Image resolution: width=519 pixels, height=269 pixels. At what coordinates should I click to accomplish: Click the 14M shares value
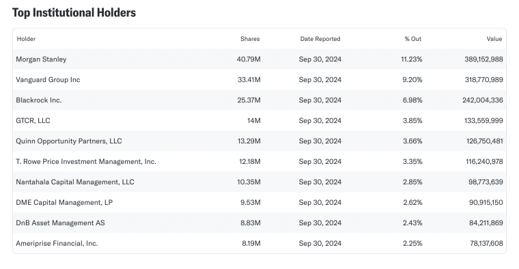pos(254,121)
